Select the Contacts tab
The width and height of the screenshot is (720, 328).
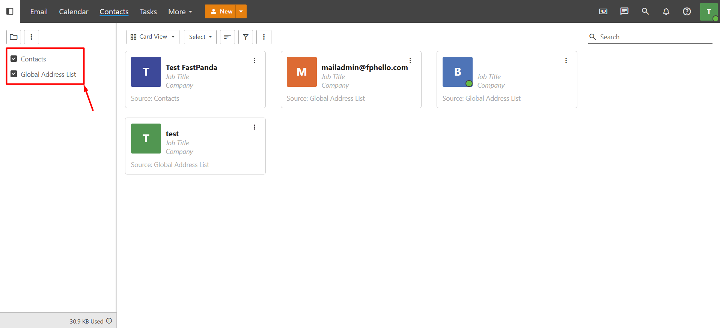pyautogui.click(x=114, y=12)
